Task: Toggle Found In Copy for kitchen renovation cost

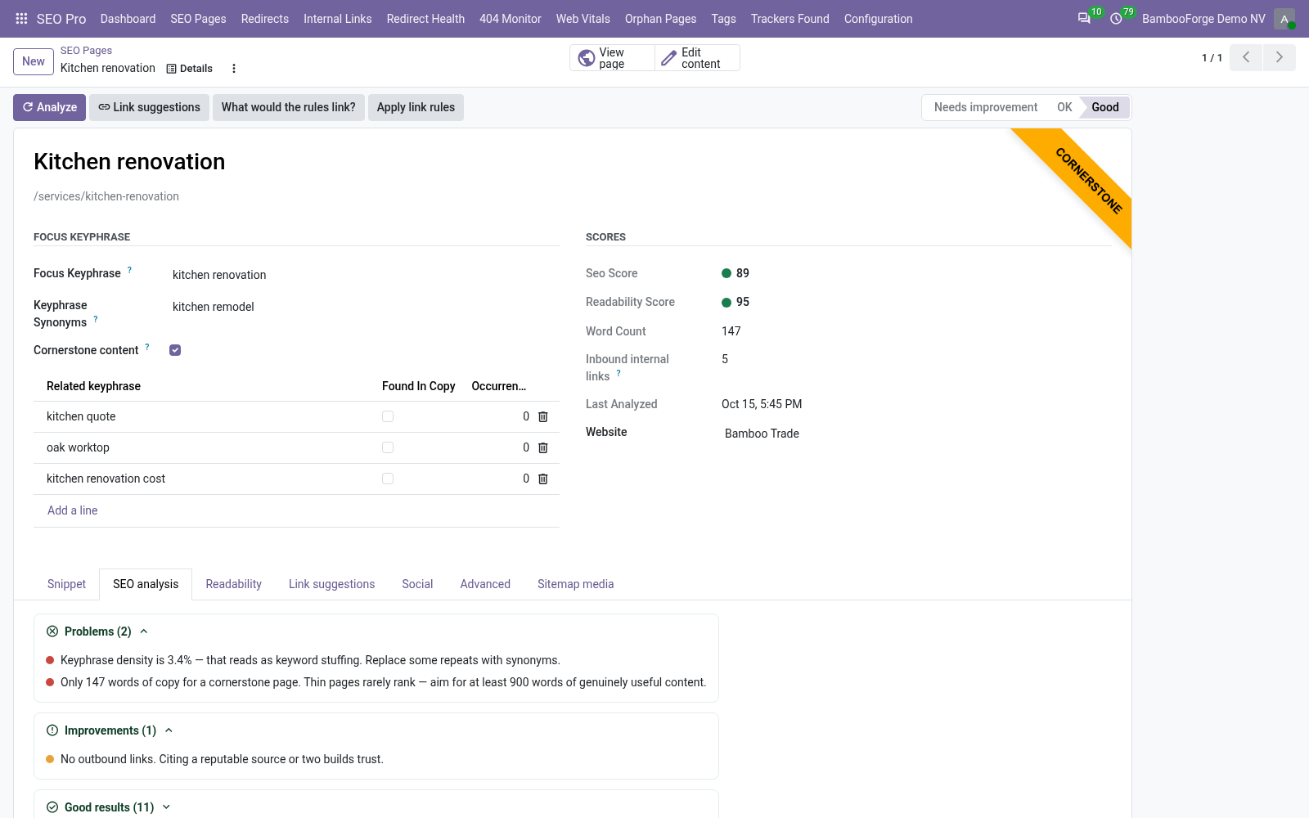Action: 388,479
